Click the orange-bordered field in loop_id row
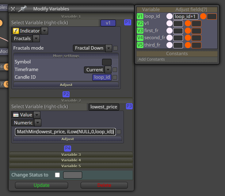Viewport: 225px width, 196px height. coord(212,16)
